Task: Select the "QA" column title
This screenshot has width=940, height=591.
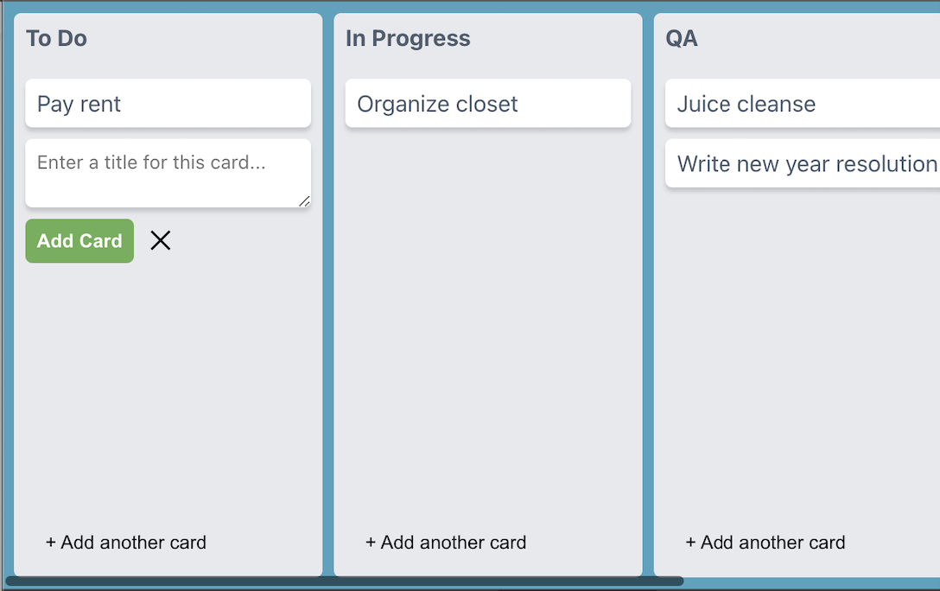Action: pos(682,38)
